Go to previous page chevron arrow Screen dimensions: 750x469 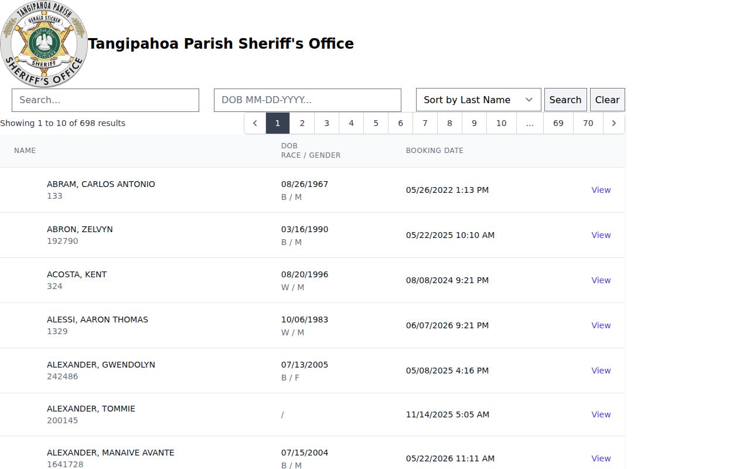pyautogui.click(x=255, y=123)
